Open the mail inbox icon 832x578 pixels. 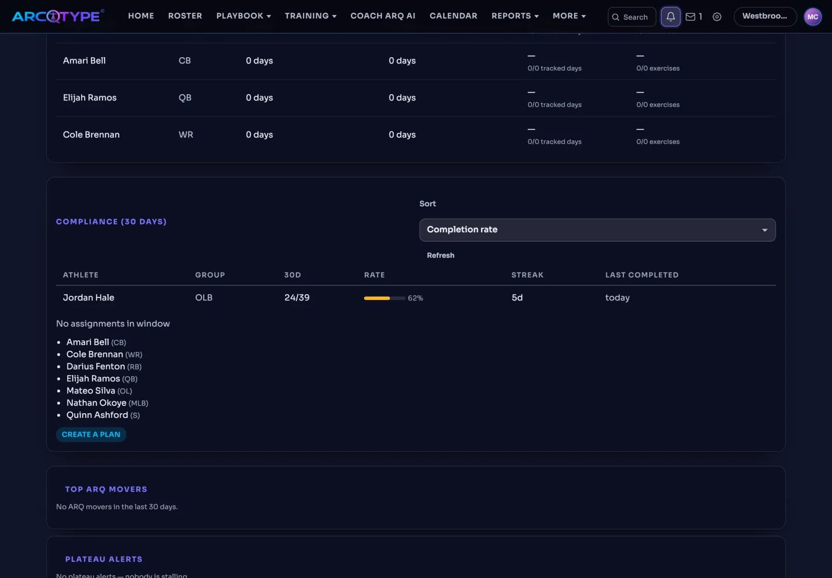point(691,17)
